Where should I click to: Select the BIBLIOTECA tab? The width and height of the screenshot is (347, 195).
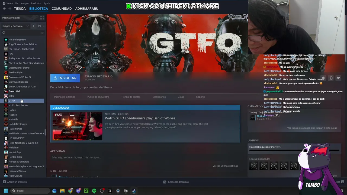click(38, 9)
